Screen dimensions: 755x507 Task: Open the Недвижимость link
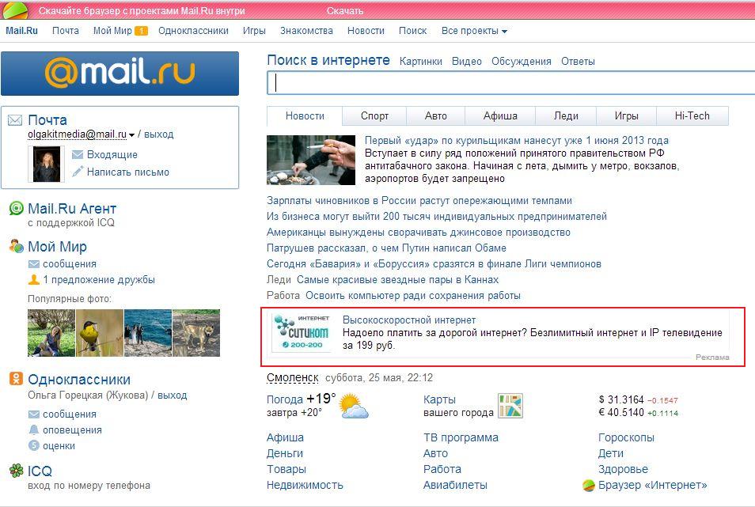[305, 486]
